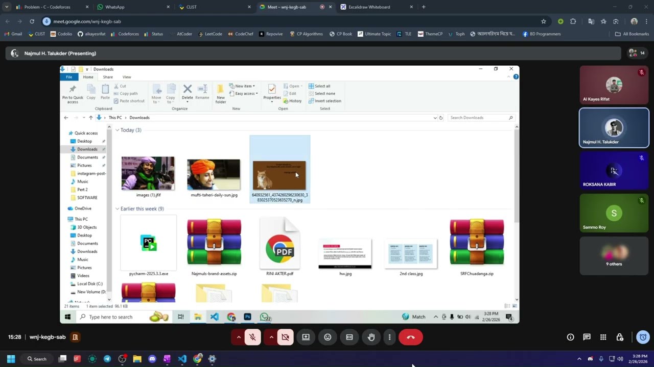
Task: Open the All Bookmarks folder
Action: click(632, 34)
